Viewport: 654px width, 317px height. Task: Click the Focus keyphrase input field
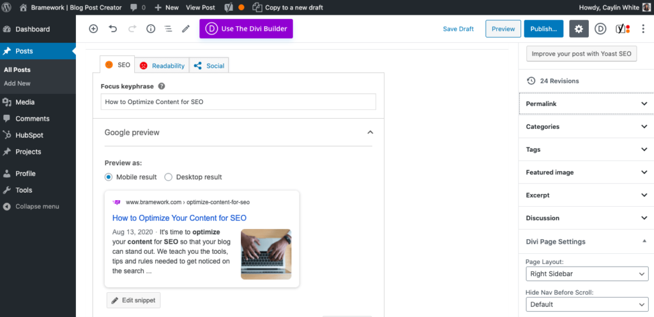click(238, 101)
